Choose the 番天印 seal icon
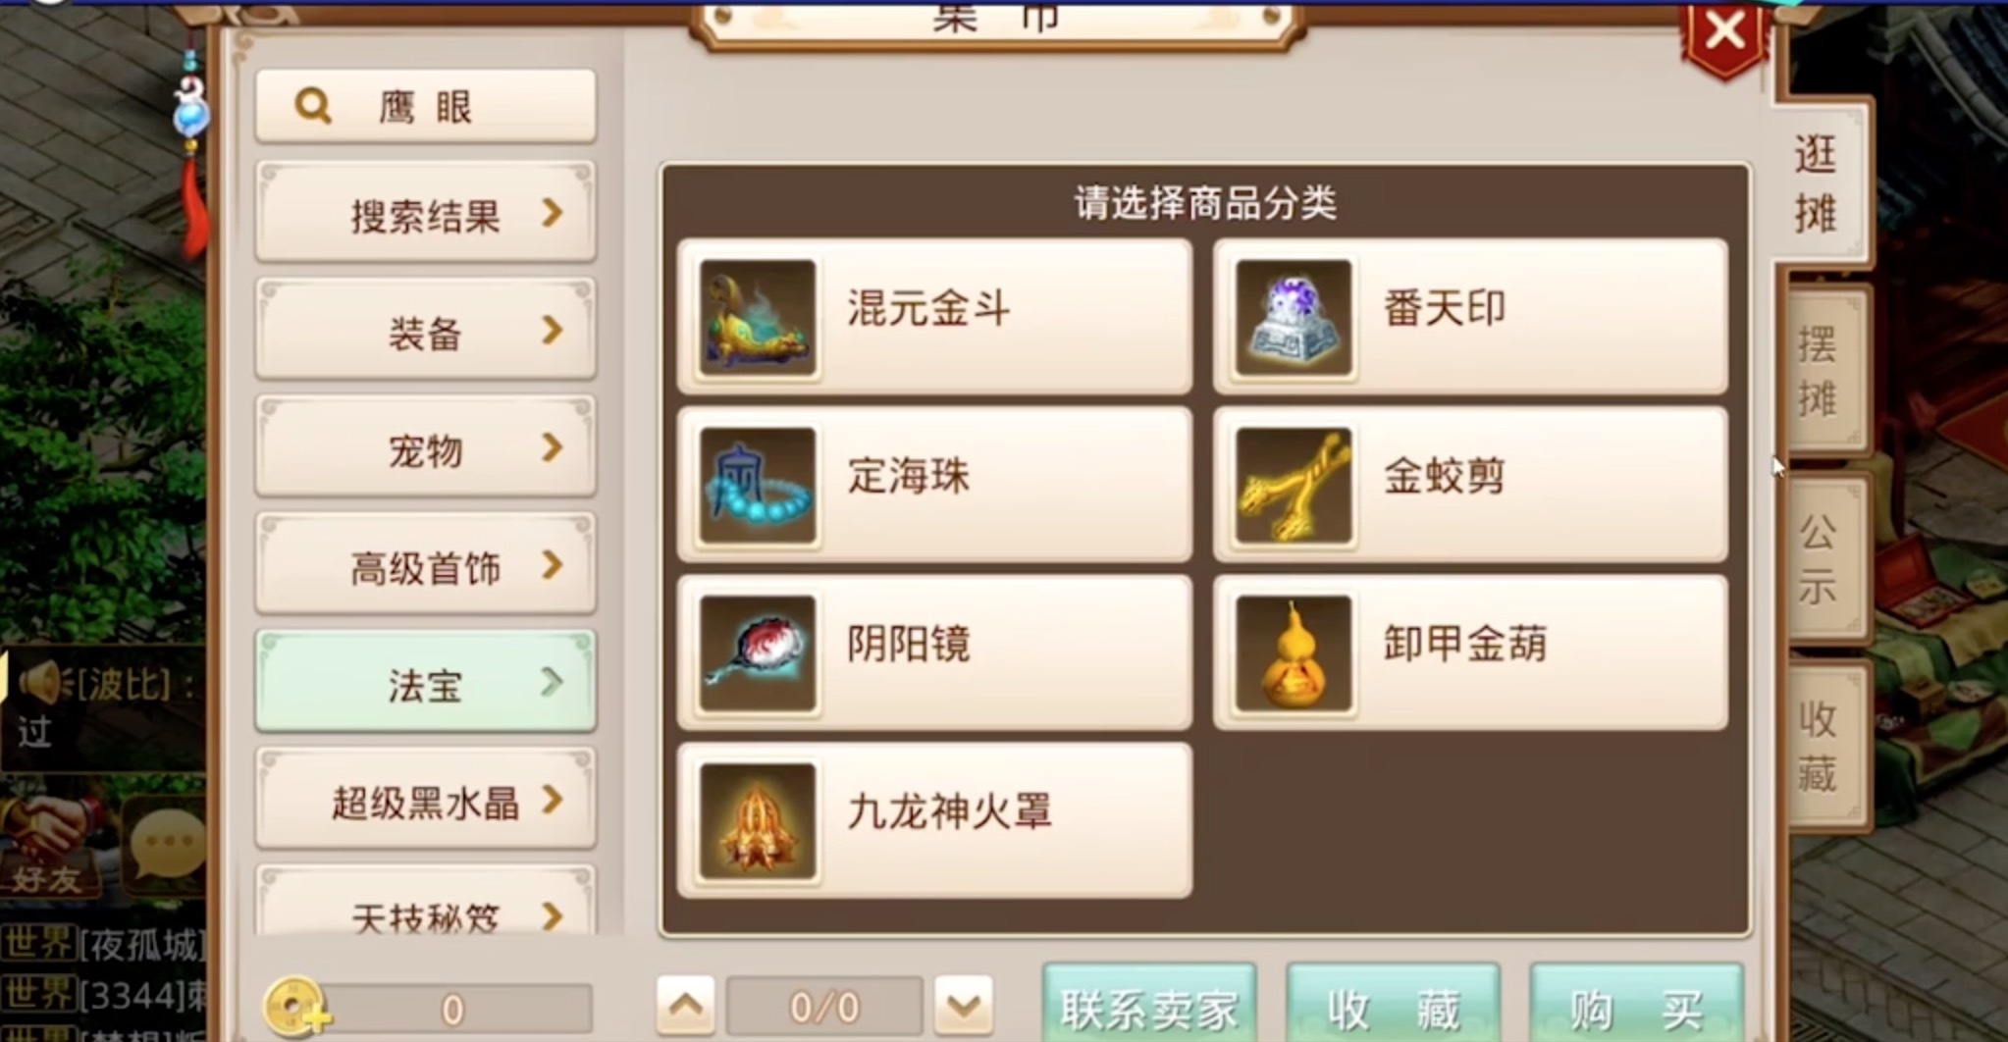This screenshot has width=2008, height=1042. point(1294,317)
